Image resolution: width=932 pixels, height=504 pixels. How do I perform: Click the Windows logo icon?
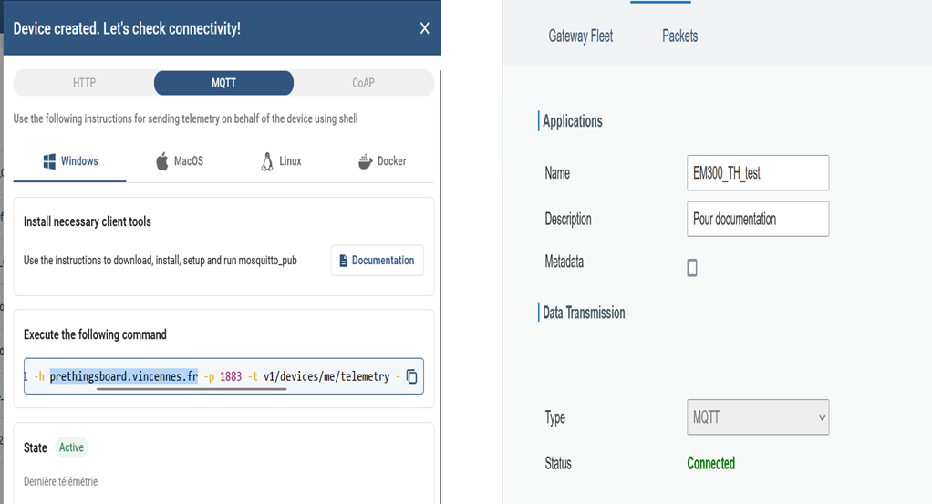[49, 161]
